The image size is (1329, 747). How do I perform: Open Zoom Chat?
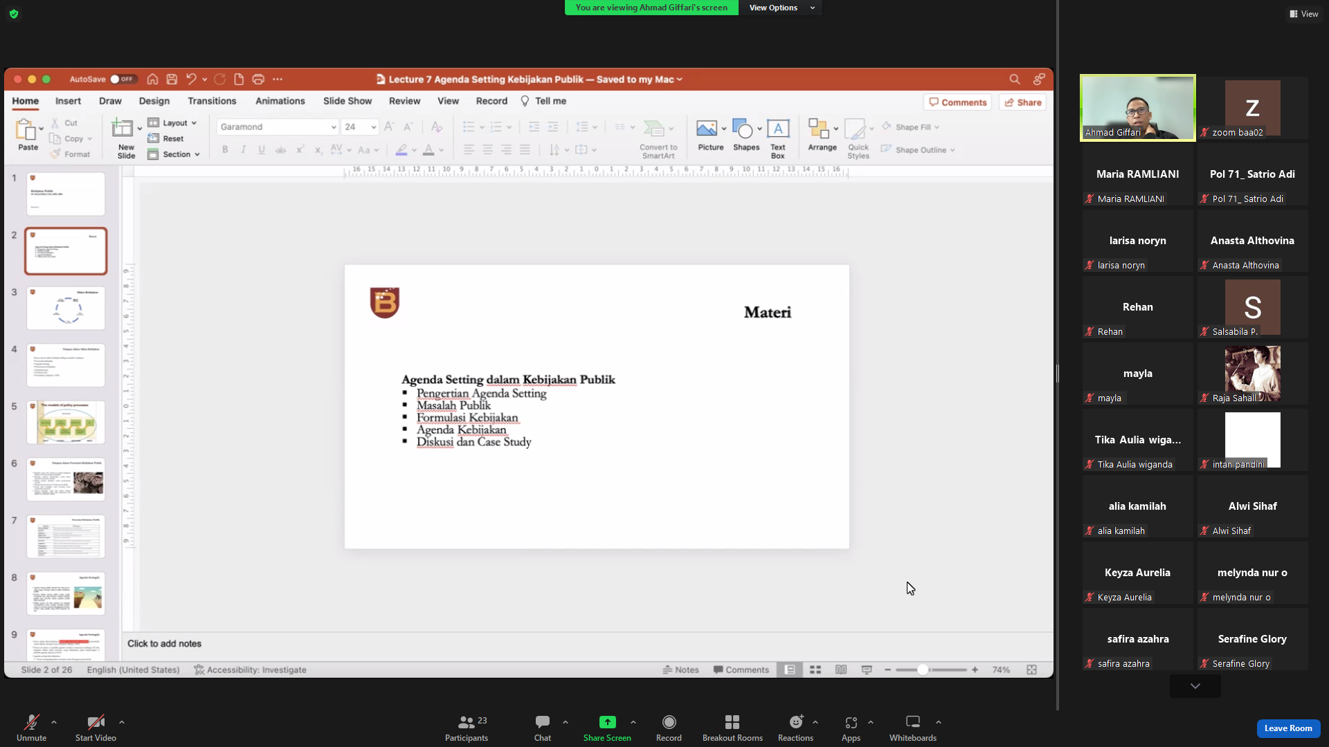point(543,728)
